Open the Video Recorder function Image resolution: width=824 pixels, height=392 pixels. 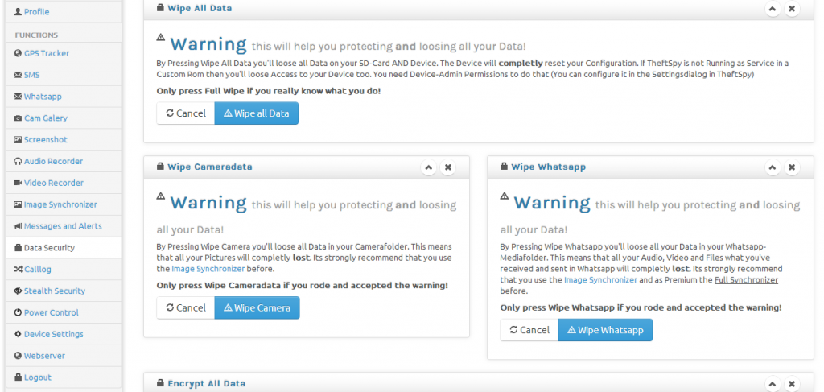pyautogui.click(x=64, y=183)
